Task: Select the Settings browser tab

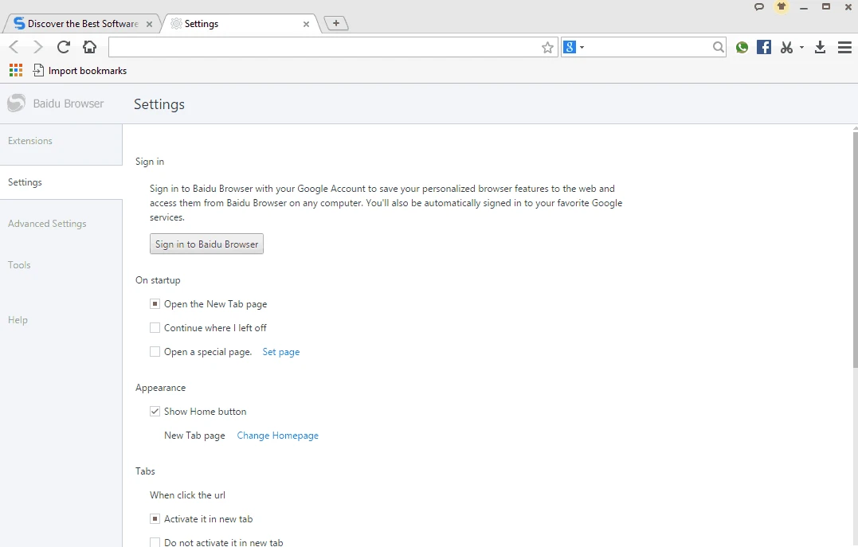Action: [x=241, y=24]
